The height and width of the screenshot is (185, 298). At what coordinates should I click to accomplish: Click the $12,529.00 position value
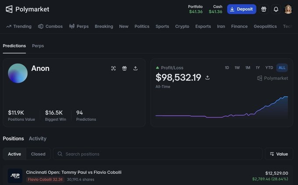click(277, 173)
